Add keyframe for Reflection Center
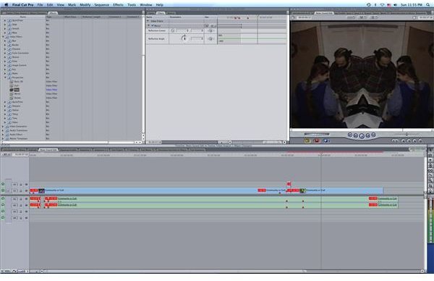Image resolution: width=434 pixels, height=281 pixels. pyautogui.click(x=210, y=30)
